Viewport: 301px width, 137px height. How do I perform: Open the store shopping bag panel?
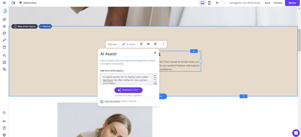pyautogui.click(x=4, y=47)
